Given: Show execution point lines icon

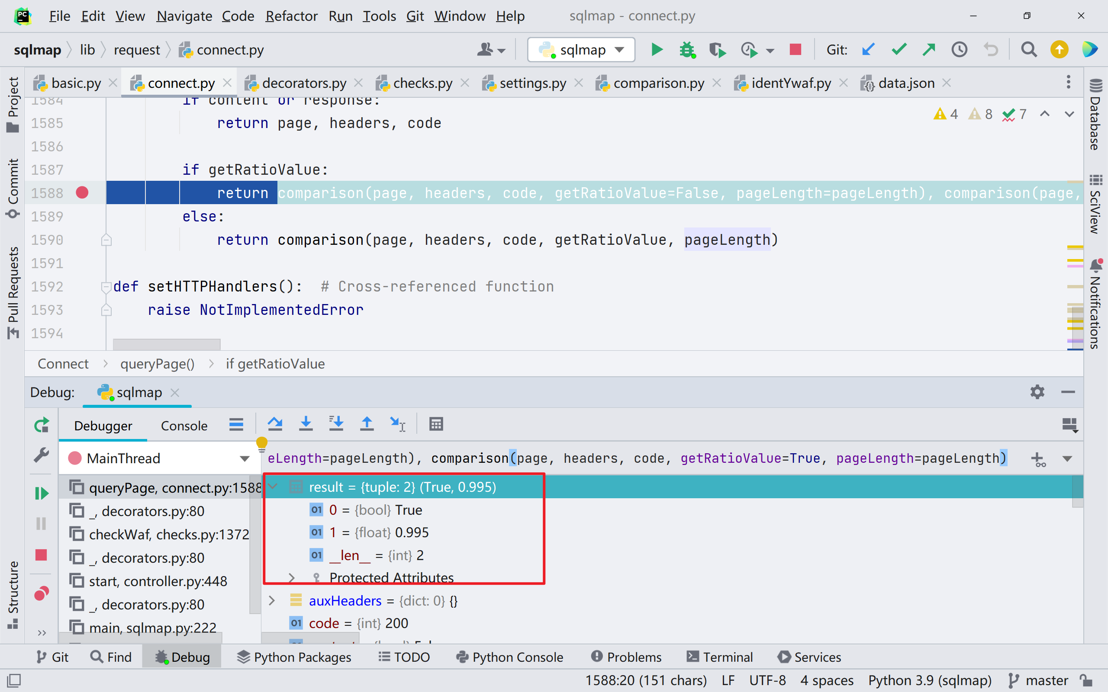Looking at the screenshot, I should (x=236, y=424).
